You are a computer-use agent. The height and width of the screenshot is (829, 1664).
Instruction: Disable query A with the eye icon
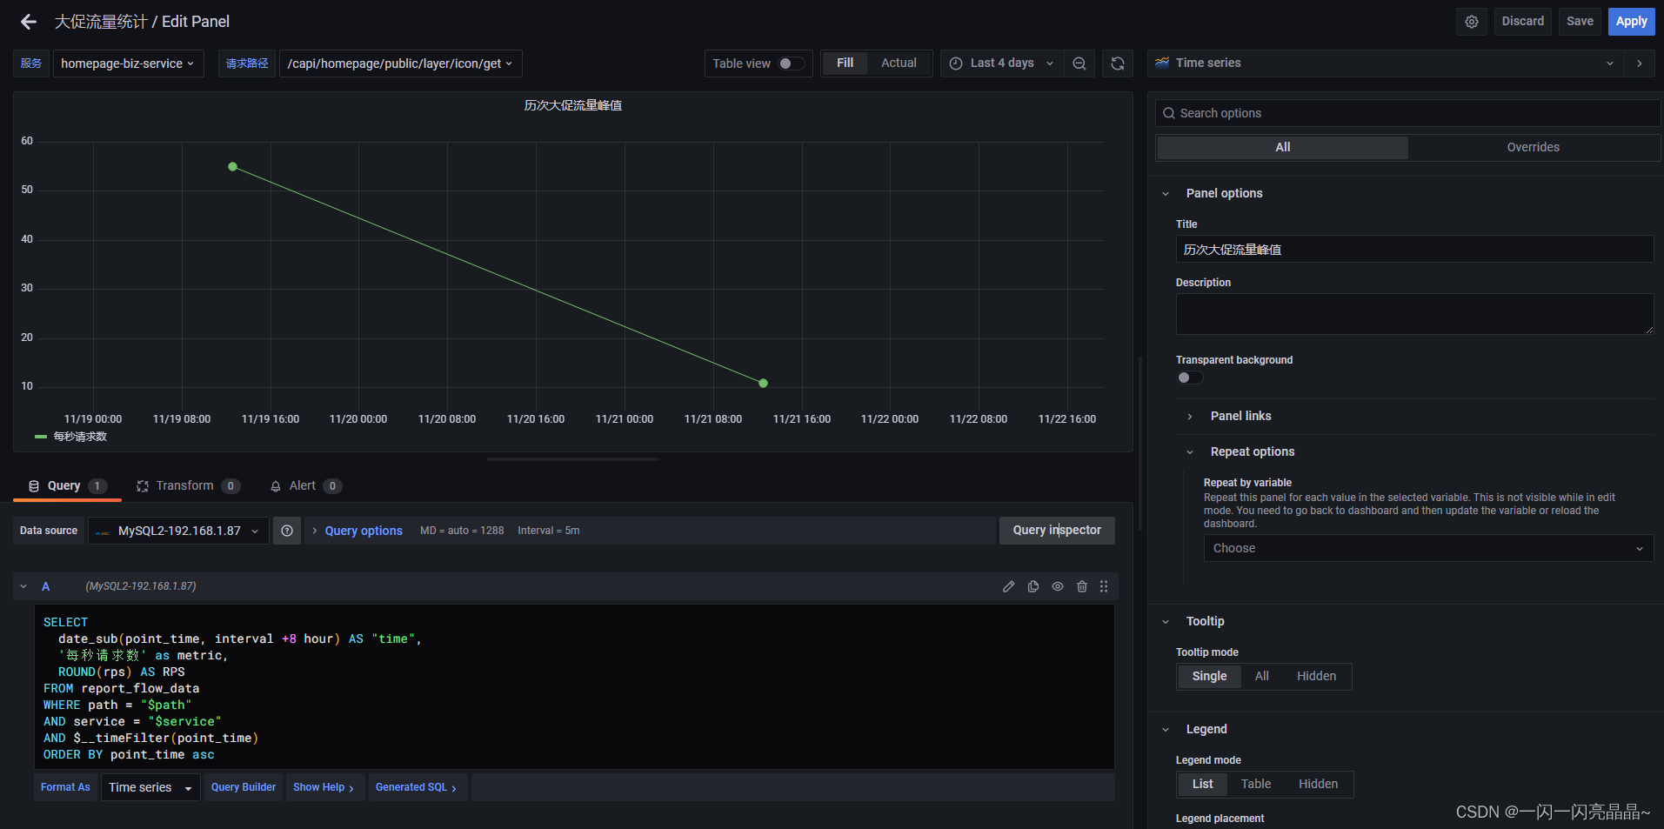[1058, 586]
